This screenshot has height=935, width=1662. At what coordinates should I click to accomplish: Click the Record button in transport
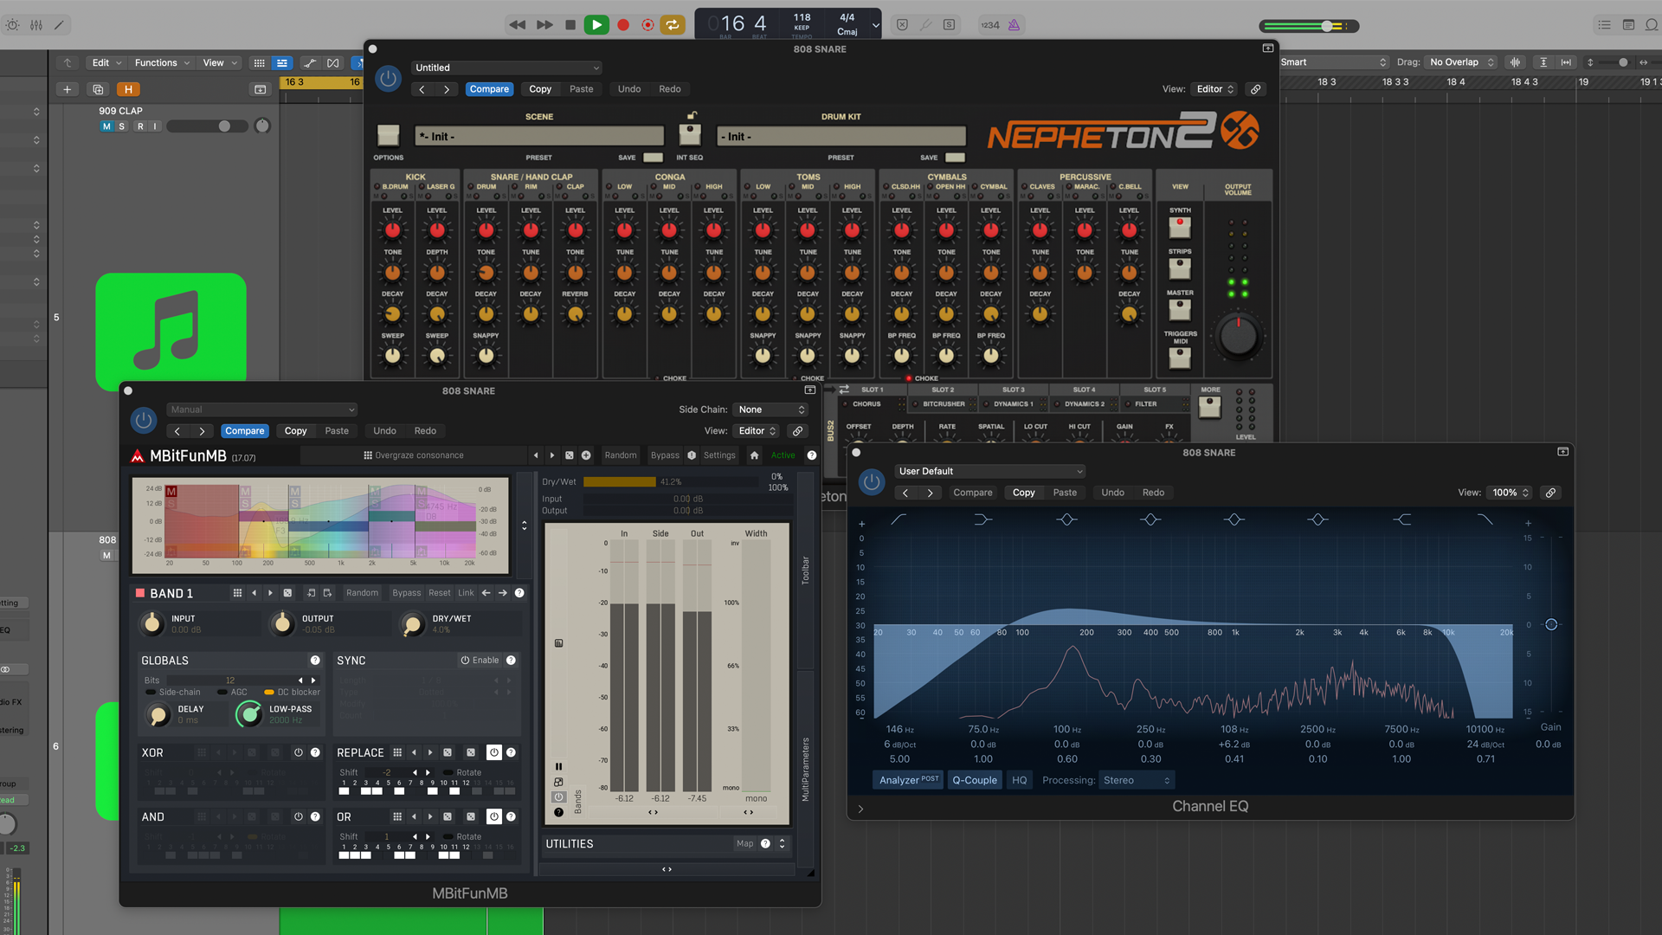tap(623, 25)
